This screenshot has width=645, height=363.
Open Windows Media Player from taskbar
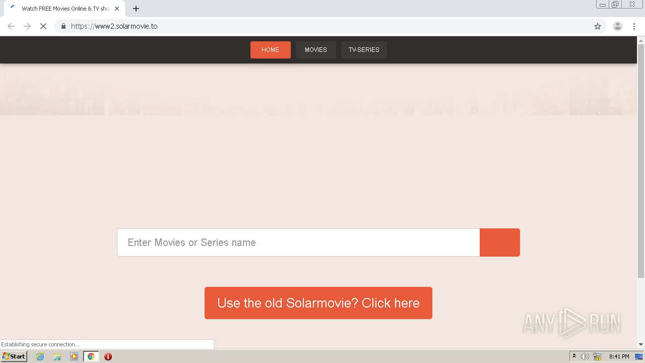(x=74, y=356)
